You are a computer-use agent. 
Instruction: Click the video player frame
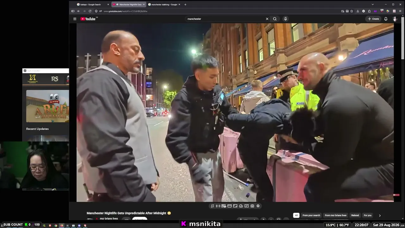click(x=235, y=112)
